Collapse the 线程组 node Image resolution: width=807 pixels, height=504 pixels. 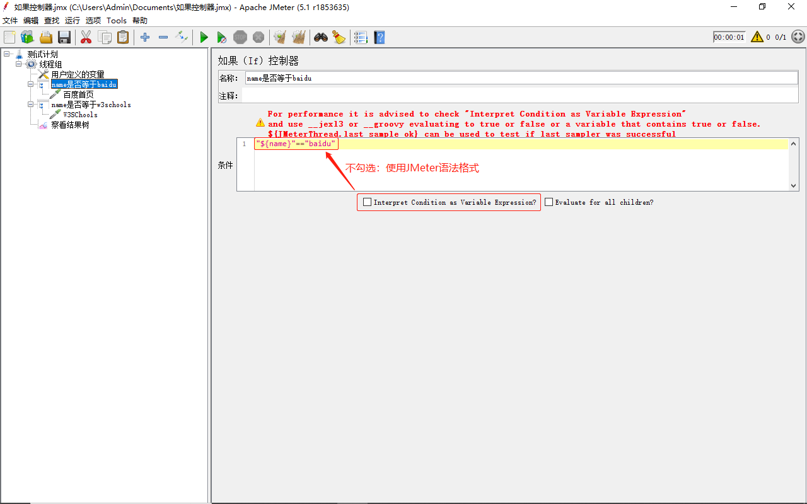point(19,64)
